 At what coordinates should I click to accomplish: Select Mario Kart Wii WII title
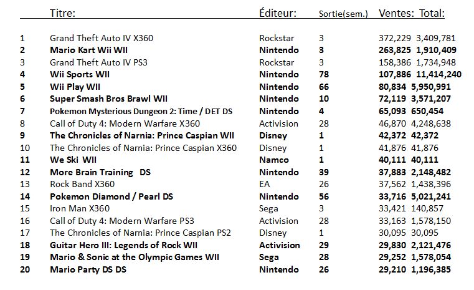coord(88,50)
